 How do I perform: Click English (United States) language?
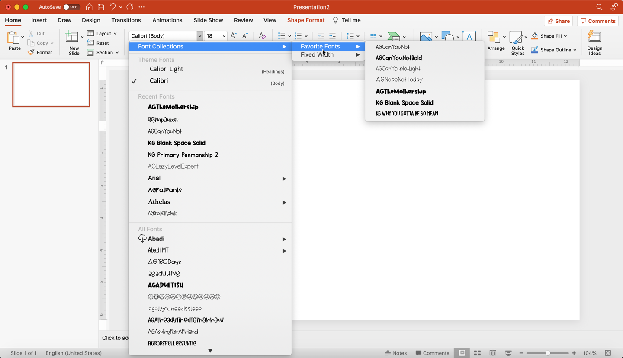74,353
